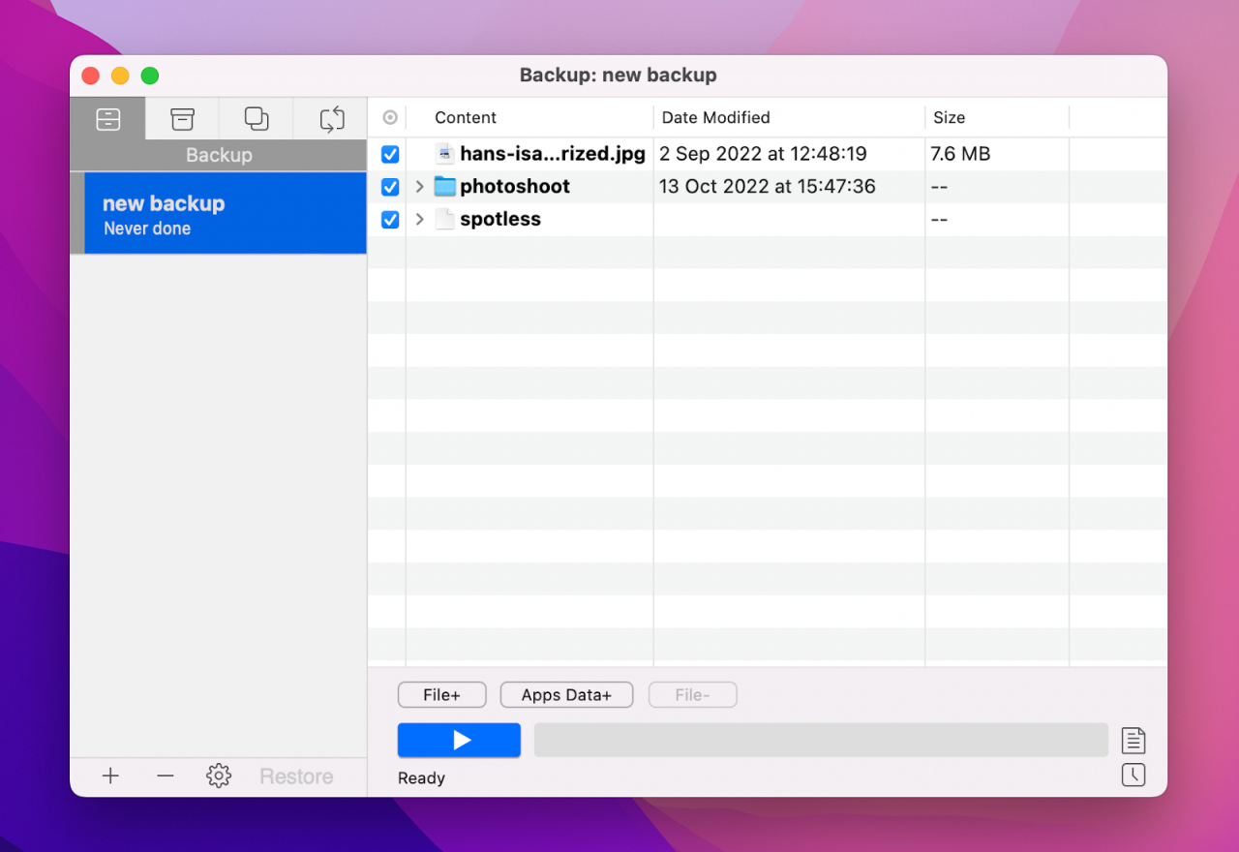The image size is (1239, 852).
Task: Select the spotless item name
Action: click(x=500, y=220)
